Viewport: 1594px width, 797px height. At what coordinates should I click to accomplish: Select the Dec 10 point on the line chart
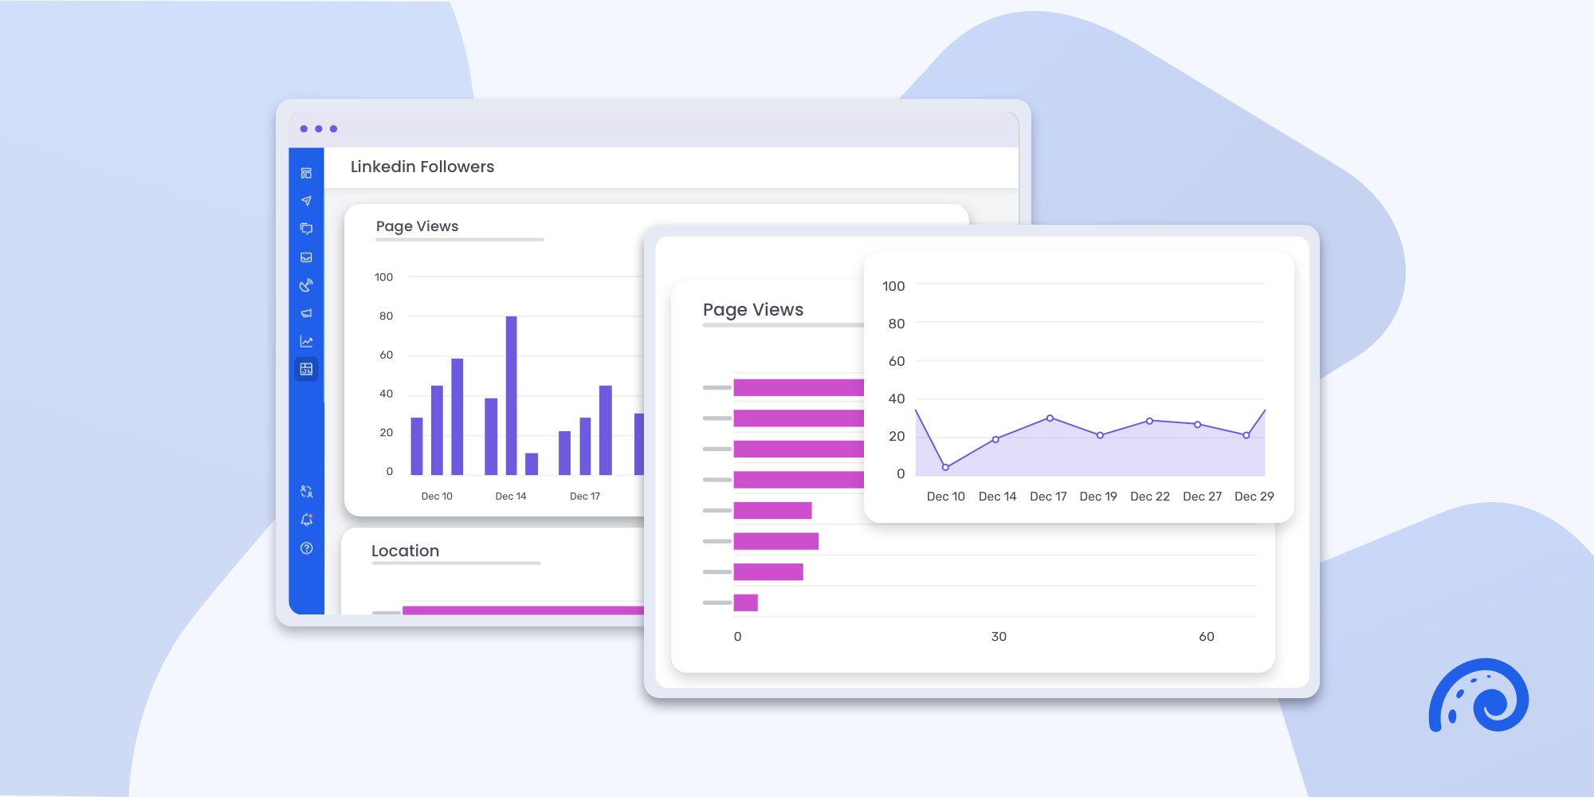click(945, 468)
